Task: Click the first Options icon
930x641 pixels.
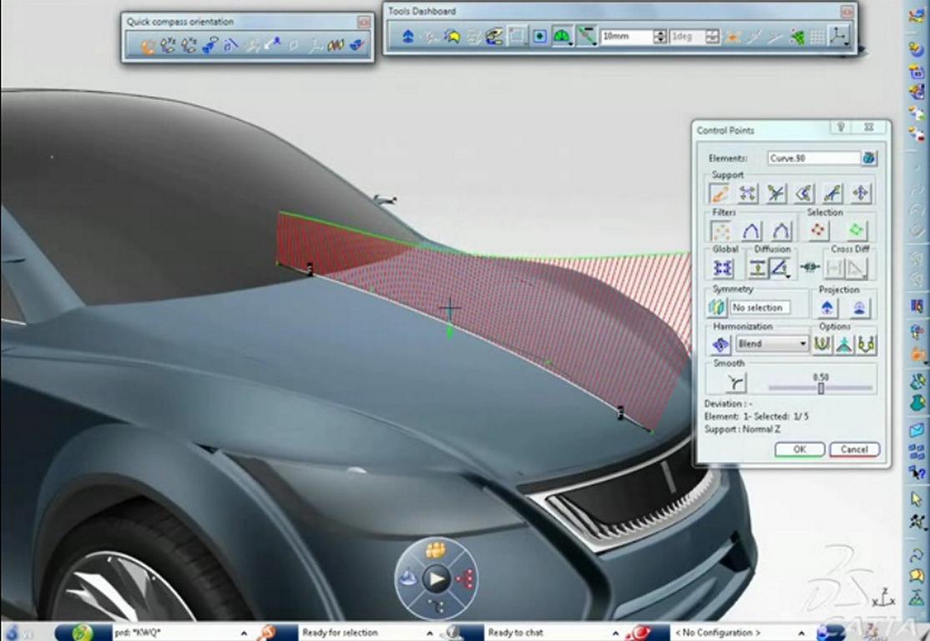Action: (821, 344)
